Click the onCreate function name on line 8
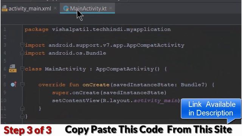This screenshot has width=242, height=136. point(96,85)
